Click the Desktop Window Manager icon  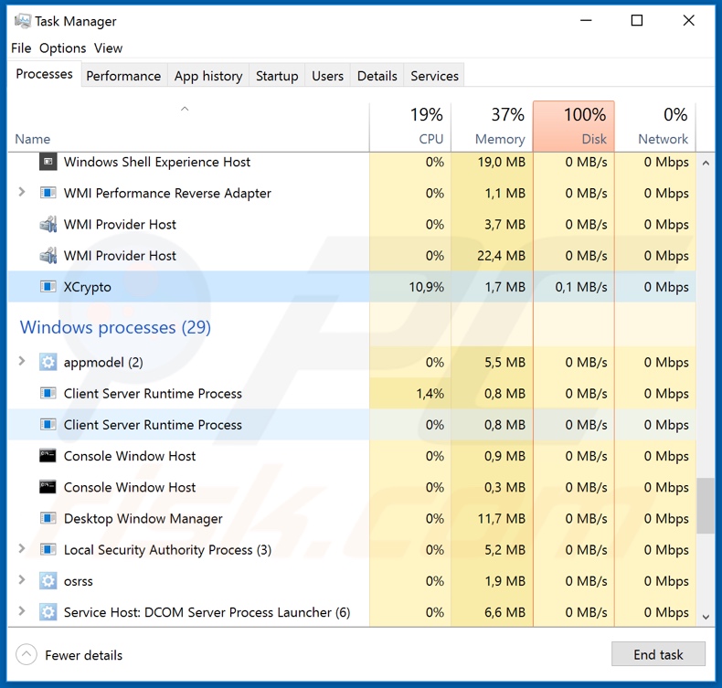[48, 519]
